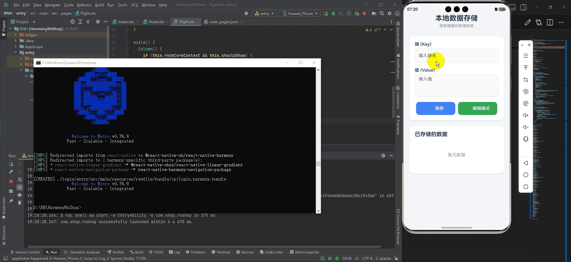
Task: Tap the blue 保存 button in emulator
Action: point(435,108)
